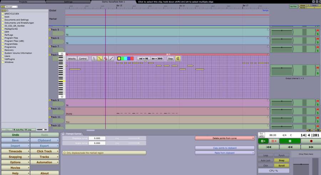Select the arrow pointer tool in MIDI editor
The height and width of the screenshot is (175, 321).
[x=94, y=59]
